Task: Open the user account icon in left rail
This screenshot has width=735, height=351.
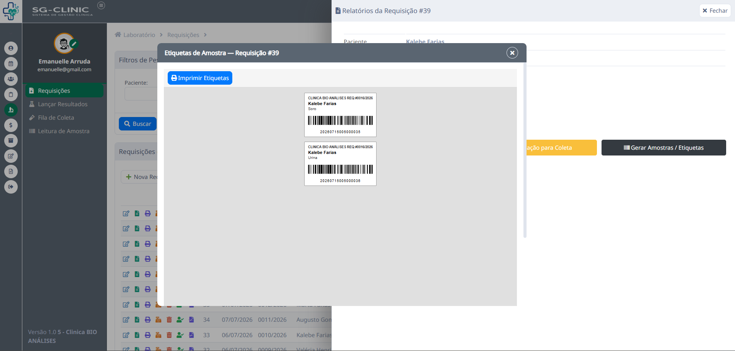Action: point(11,48)
